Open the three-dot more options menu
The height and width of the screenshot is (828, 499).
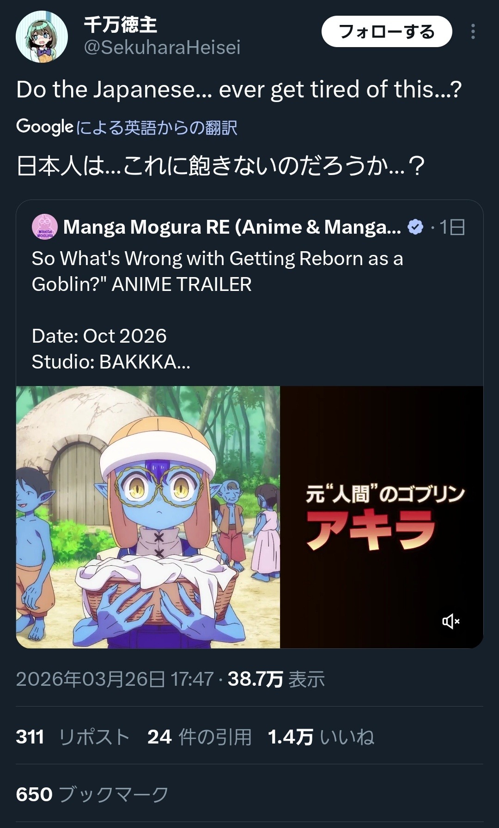[x=473, y=31]
